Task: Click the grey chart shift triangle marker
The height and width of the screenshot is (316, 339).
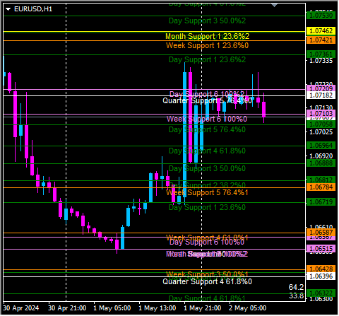Action: click(275, 5)
